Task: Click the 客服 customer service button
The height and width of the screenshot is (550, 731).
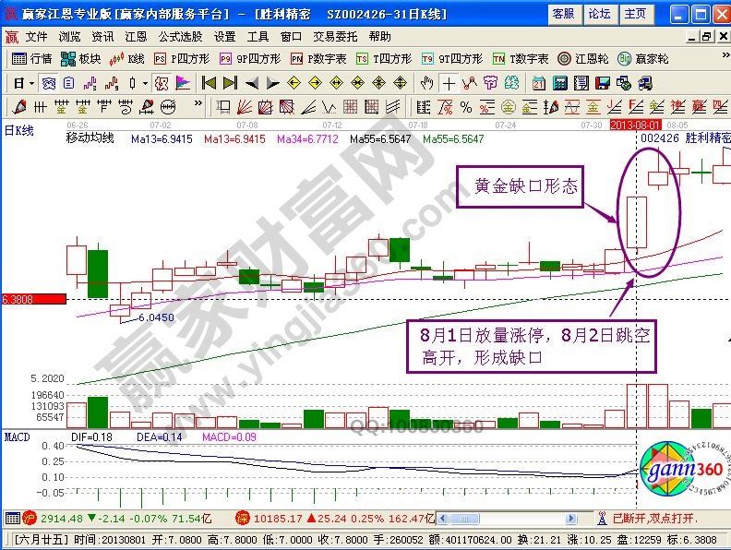Action: point(563,14)
